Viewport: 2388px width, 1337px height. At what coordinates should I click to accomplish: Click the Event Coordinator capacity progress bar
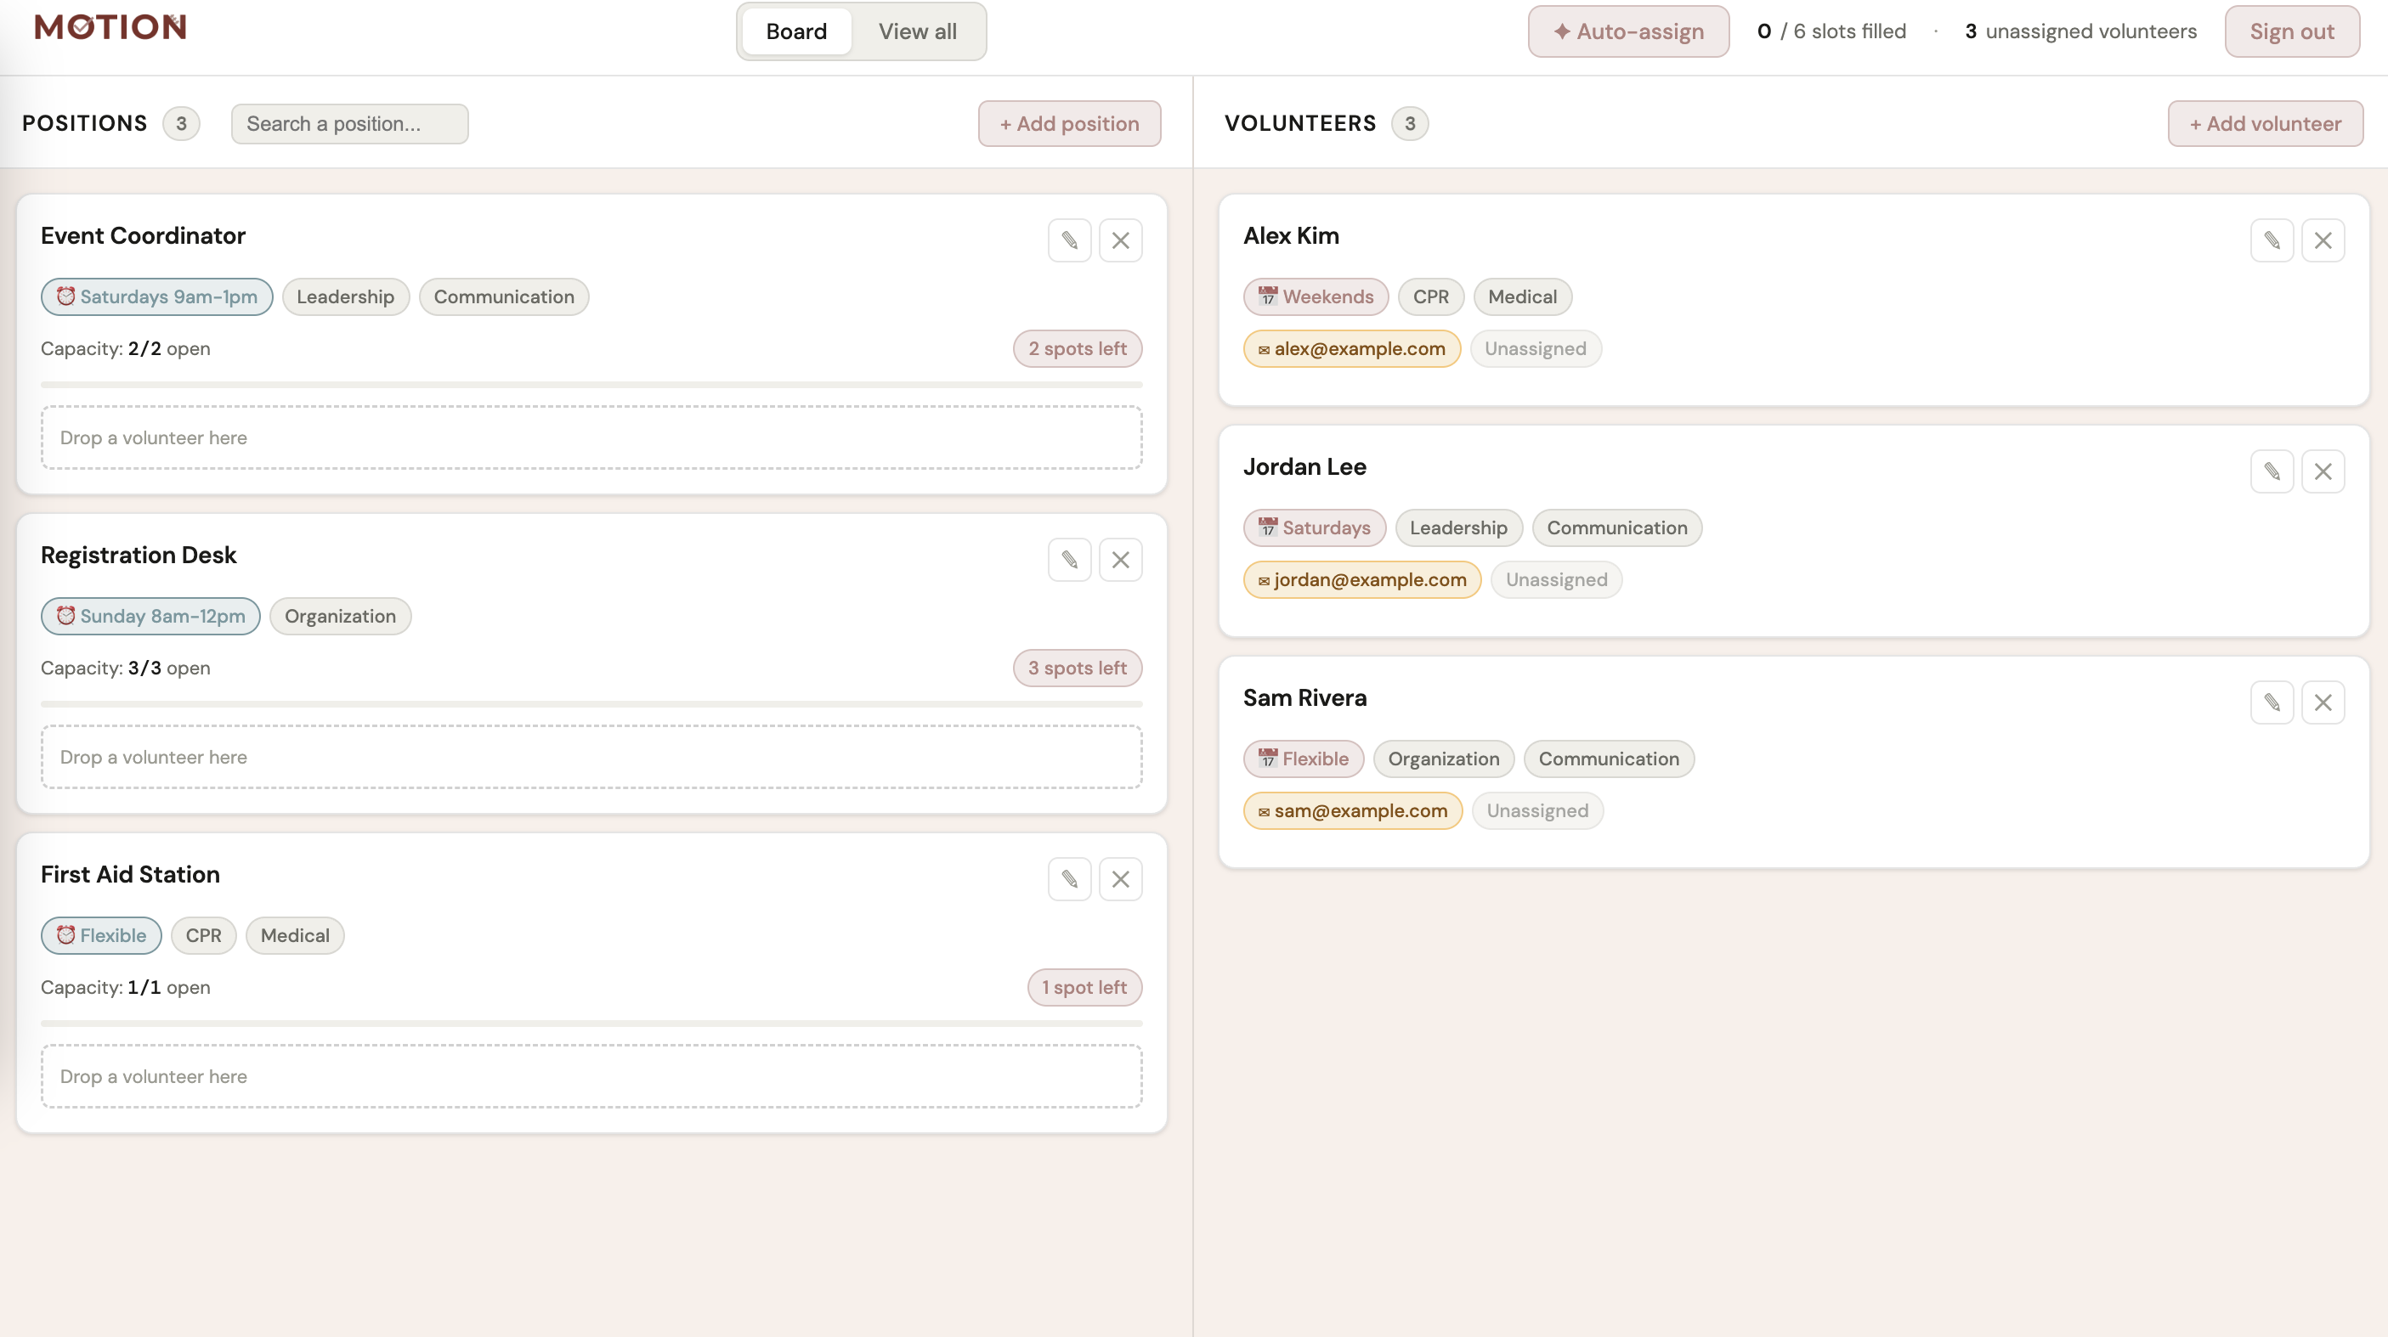tap(591, 385)
